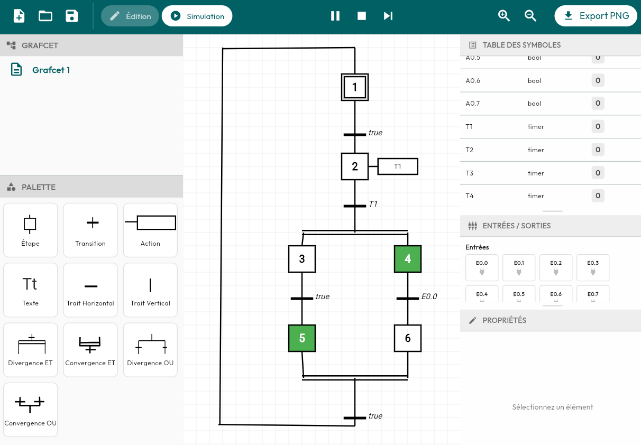Click the new file icon
Image resolution: width=641 pixels, height=445 pixels.
[19, 16]
